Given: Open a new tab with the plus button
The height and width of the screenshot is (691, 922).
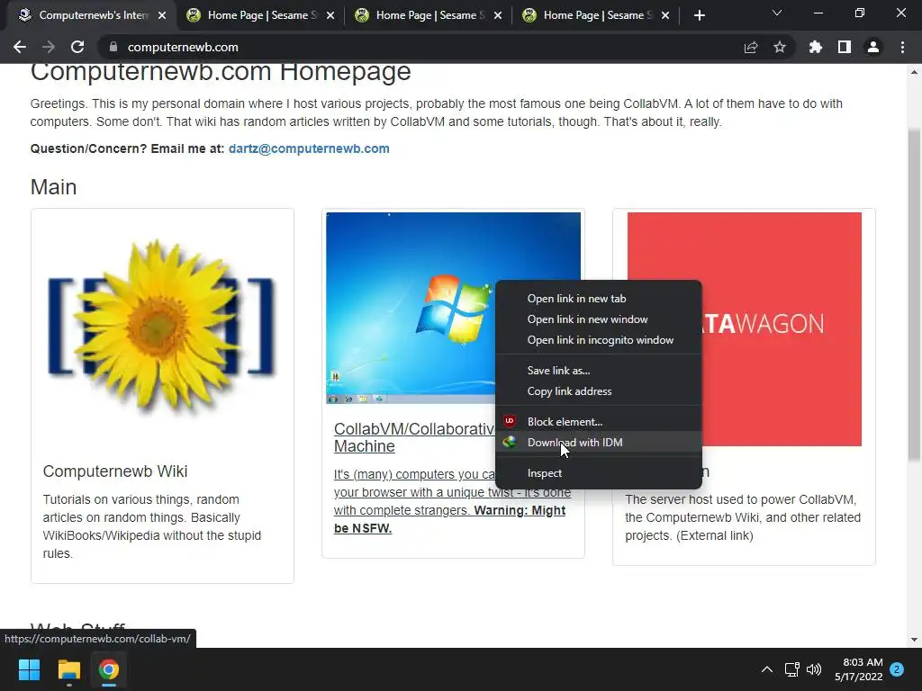Looking at the screenshot, I should pyautogui.click(x=699, y=15).
